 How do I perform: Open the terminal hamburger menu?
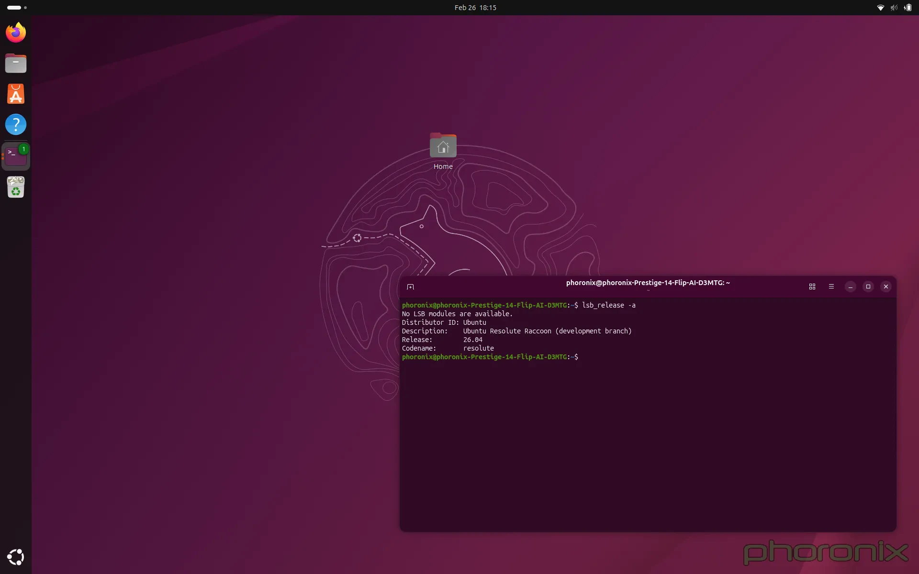[x=831, y=286]
